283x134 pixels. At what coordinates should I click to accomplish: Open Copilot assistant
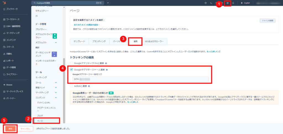click(245, 3)
